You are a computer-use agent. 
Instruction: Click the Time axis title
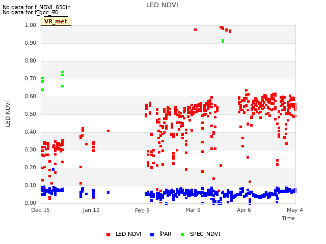pyautogui.click(x=288, y=218)
